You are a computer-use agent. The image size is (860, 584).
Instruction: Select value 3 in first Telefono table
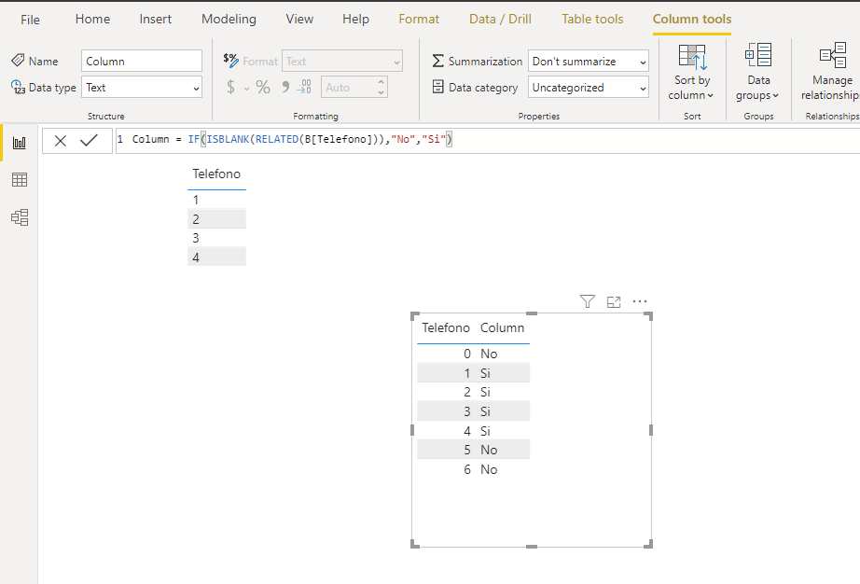pyautogui.click(x=216, y=238)
